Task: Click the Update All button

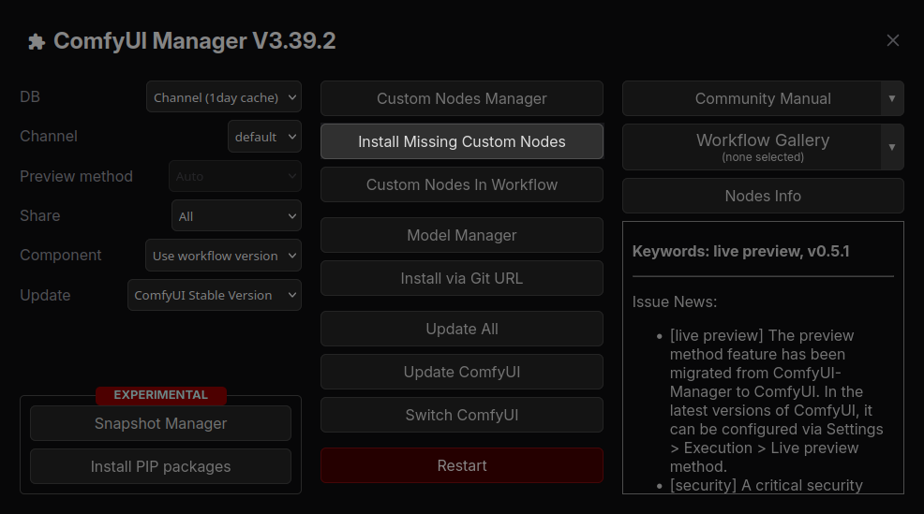Action: (462, 329)
